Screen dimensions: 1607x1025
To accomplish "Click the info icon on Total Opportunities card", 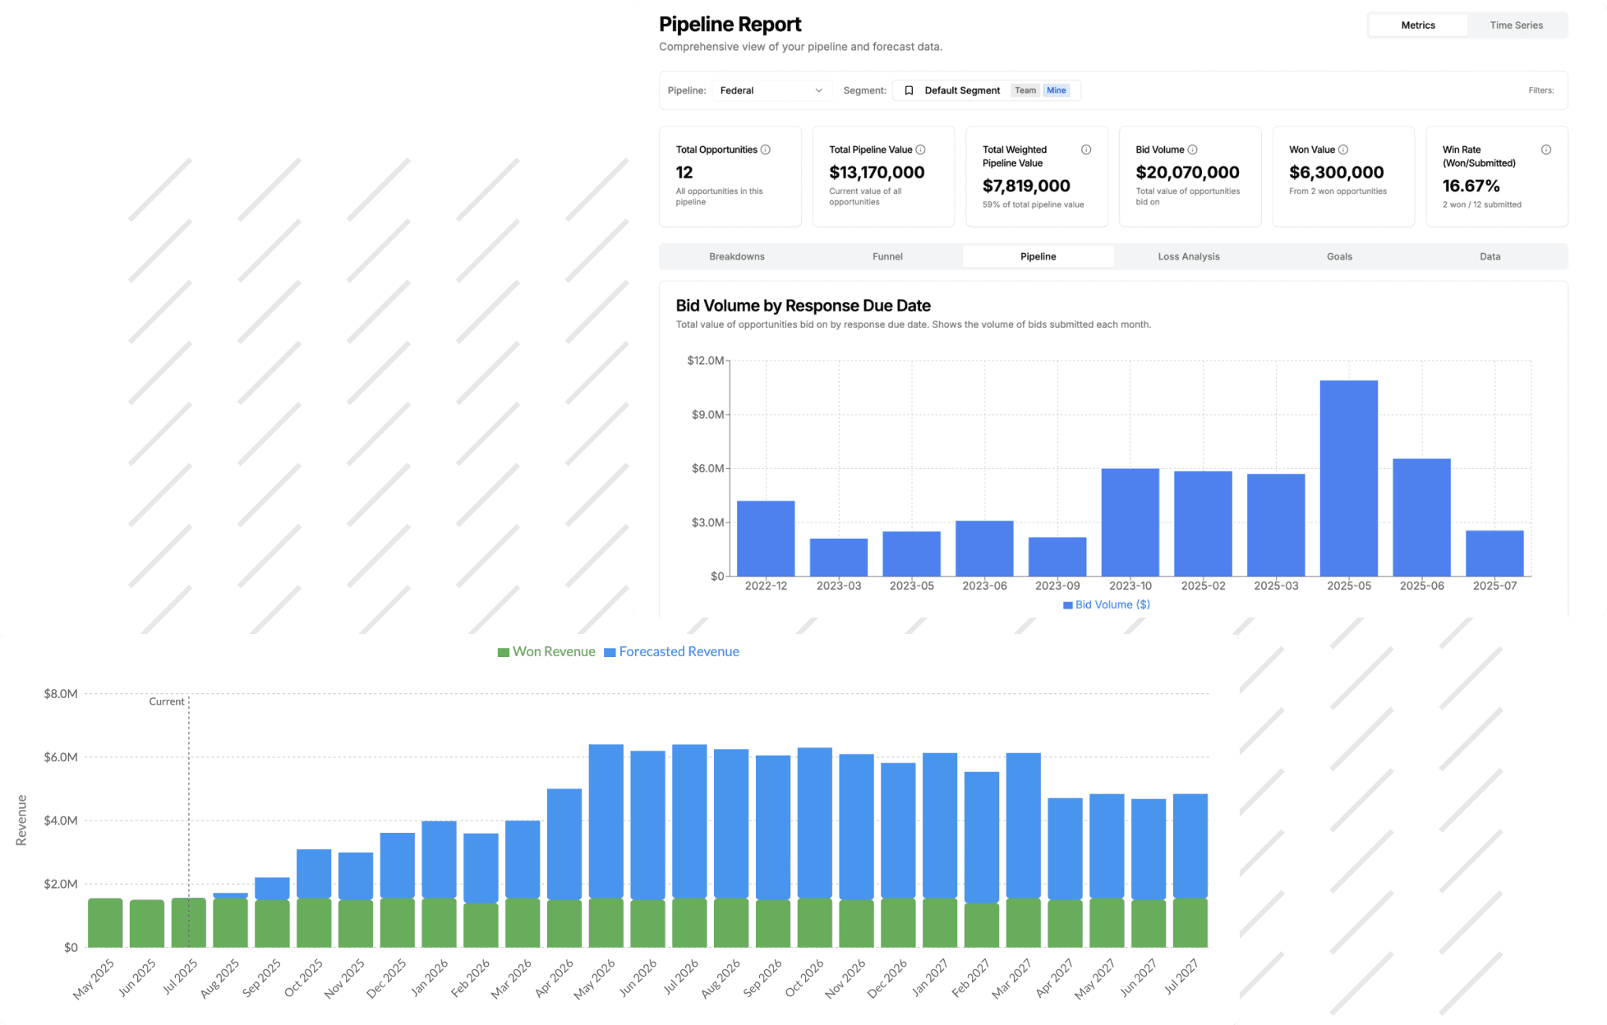I will click(x=766, y=149).
